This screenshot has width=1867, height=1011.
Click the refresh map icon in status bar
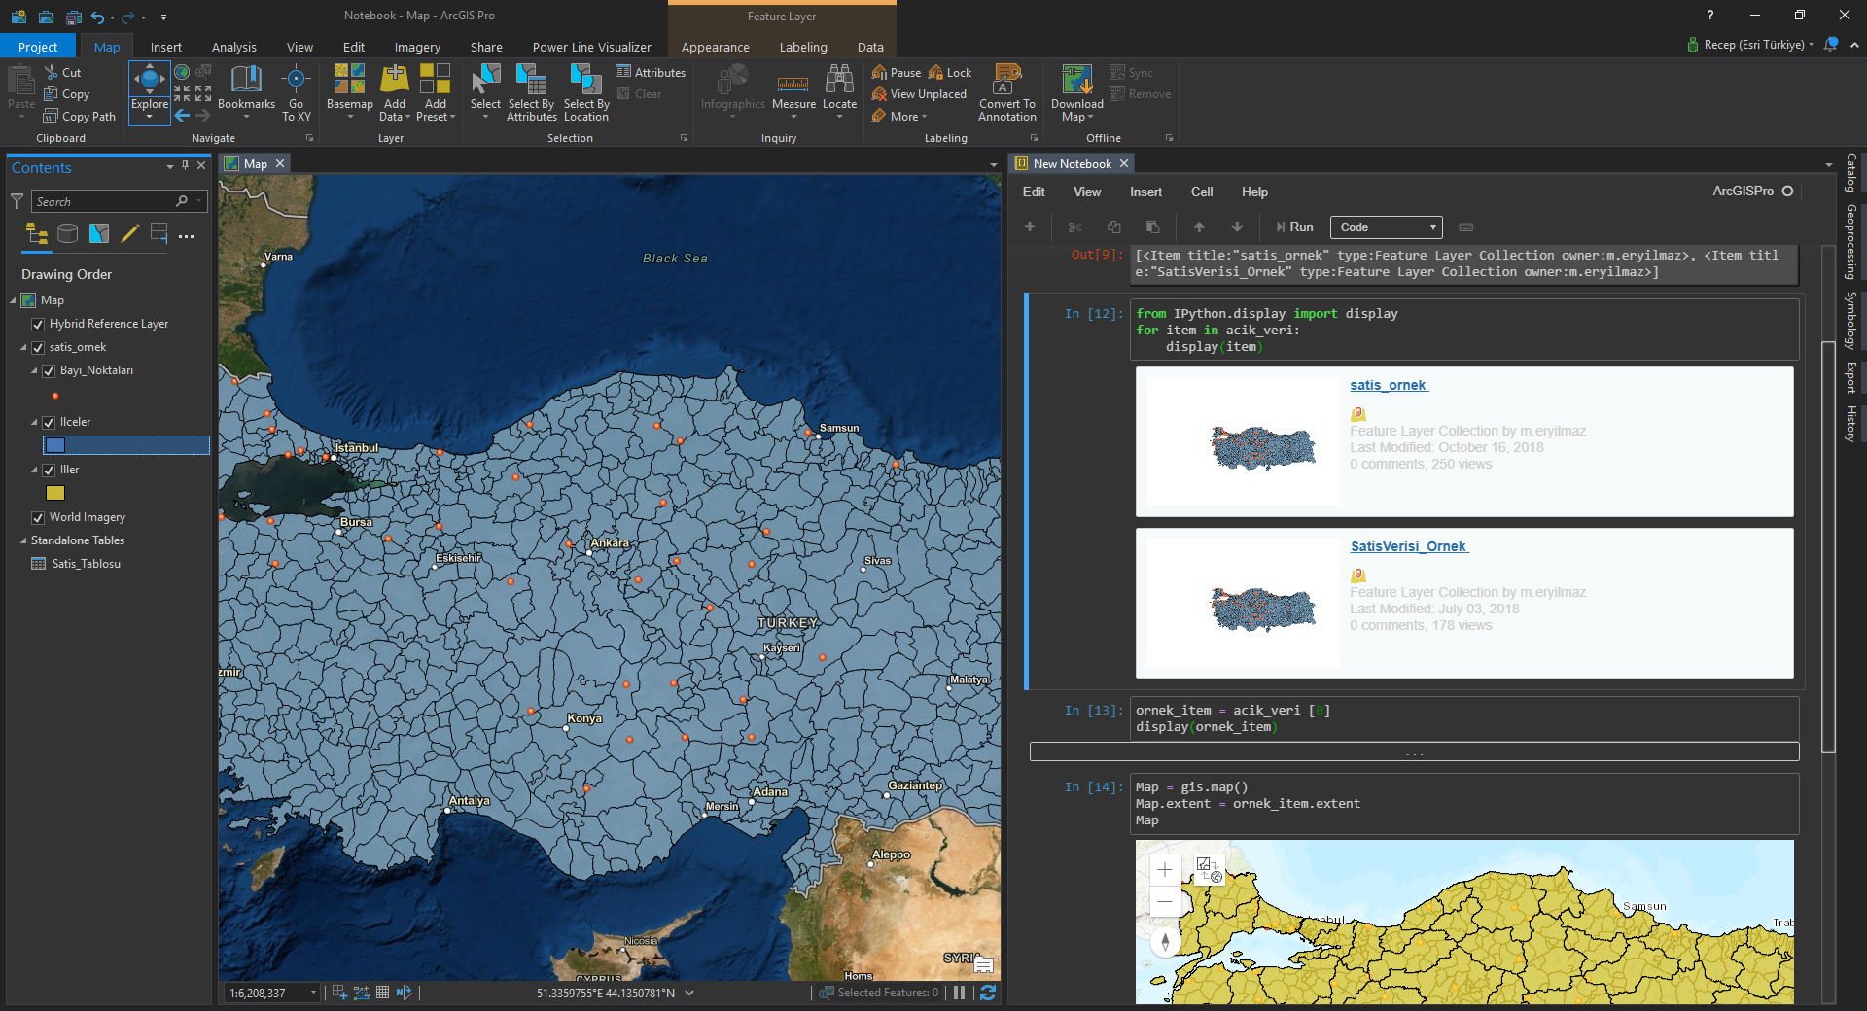(x=988, y=993)
